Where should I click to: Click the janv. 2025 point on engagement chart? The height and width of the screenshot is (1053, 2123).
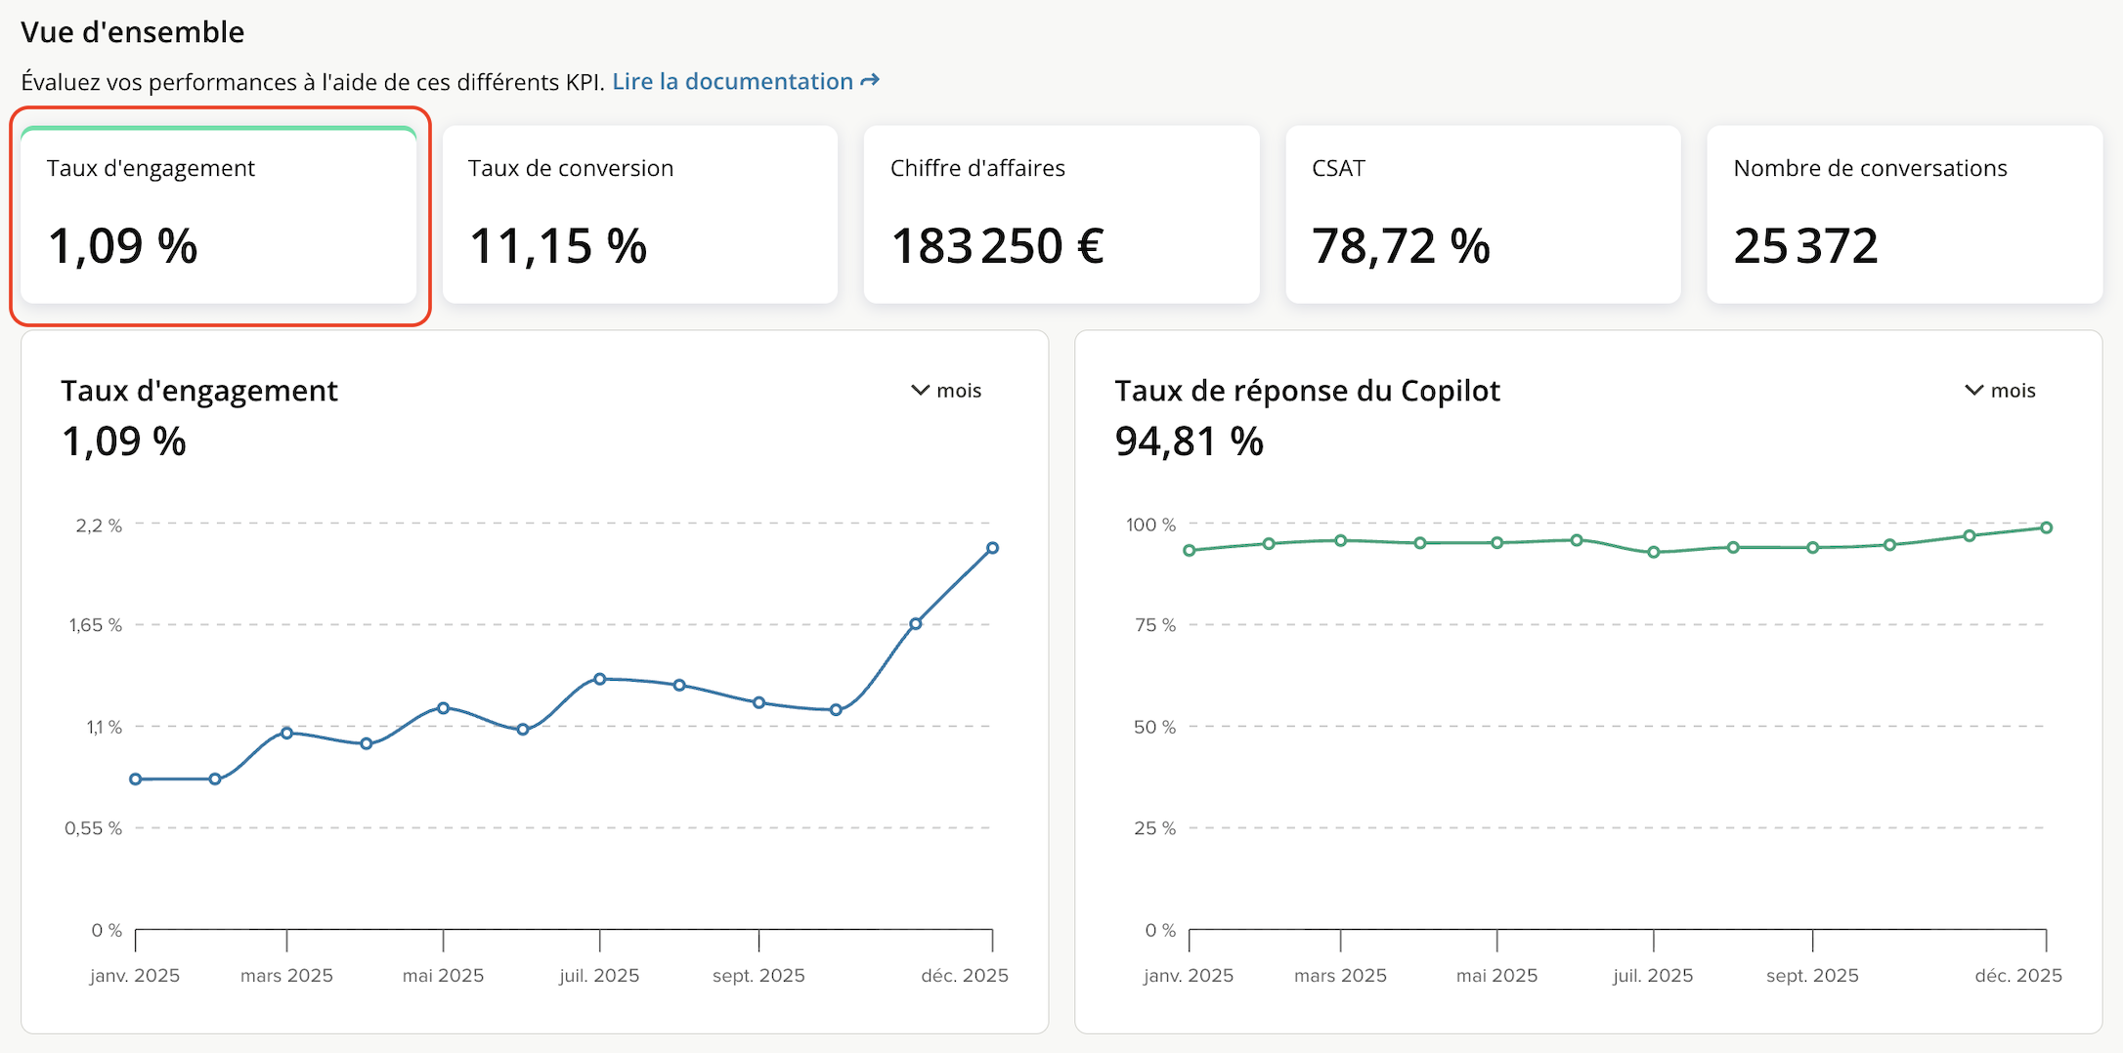(x=136, y=779)
